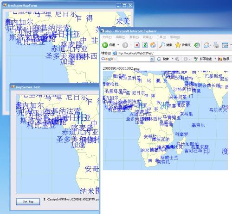Click the IE icon in Map window title bar
Screen dimensions: 232x214
tap(103, 31)
